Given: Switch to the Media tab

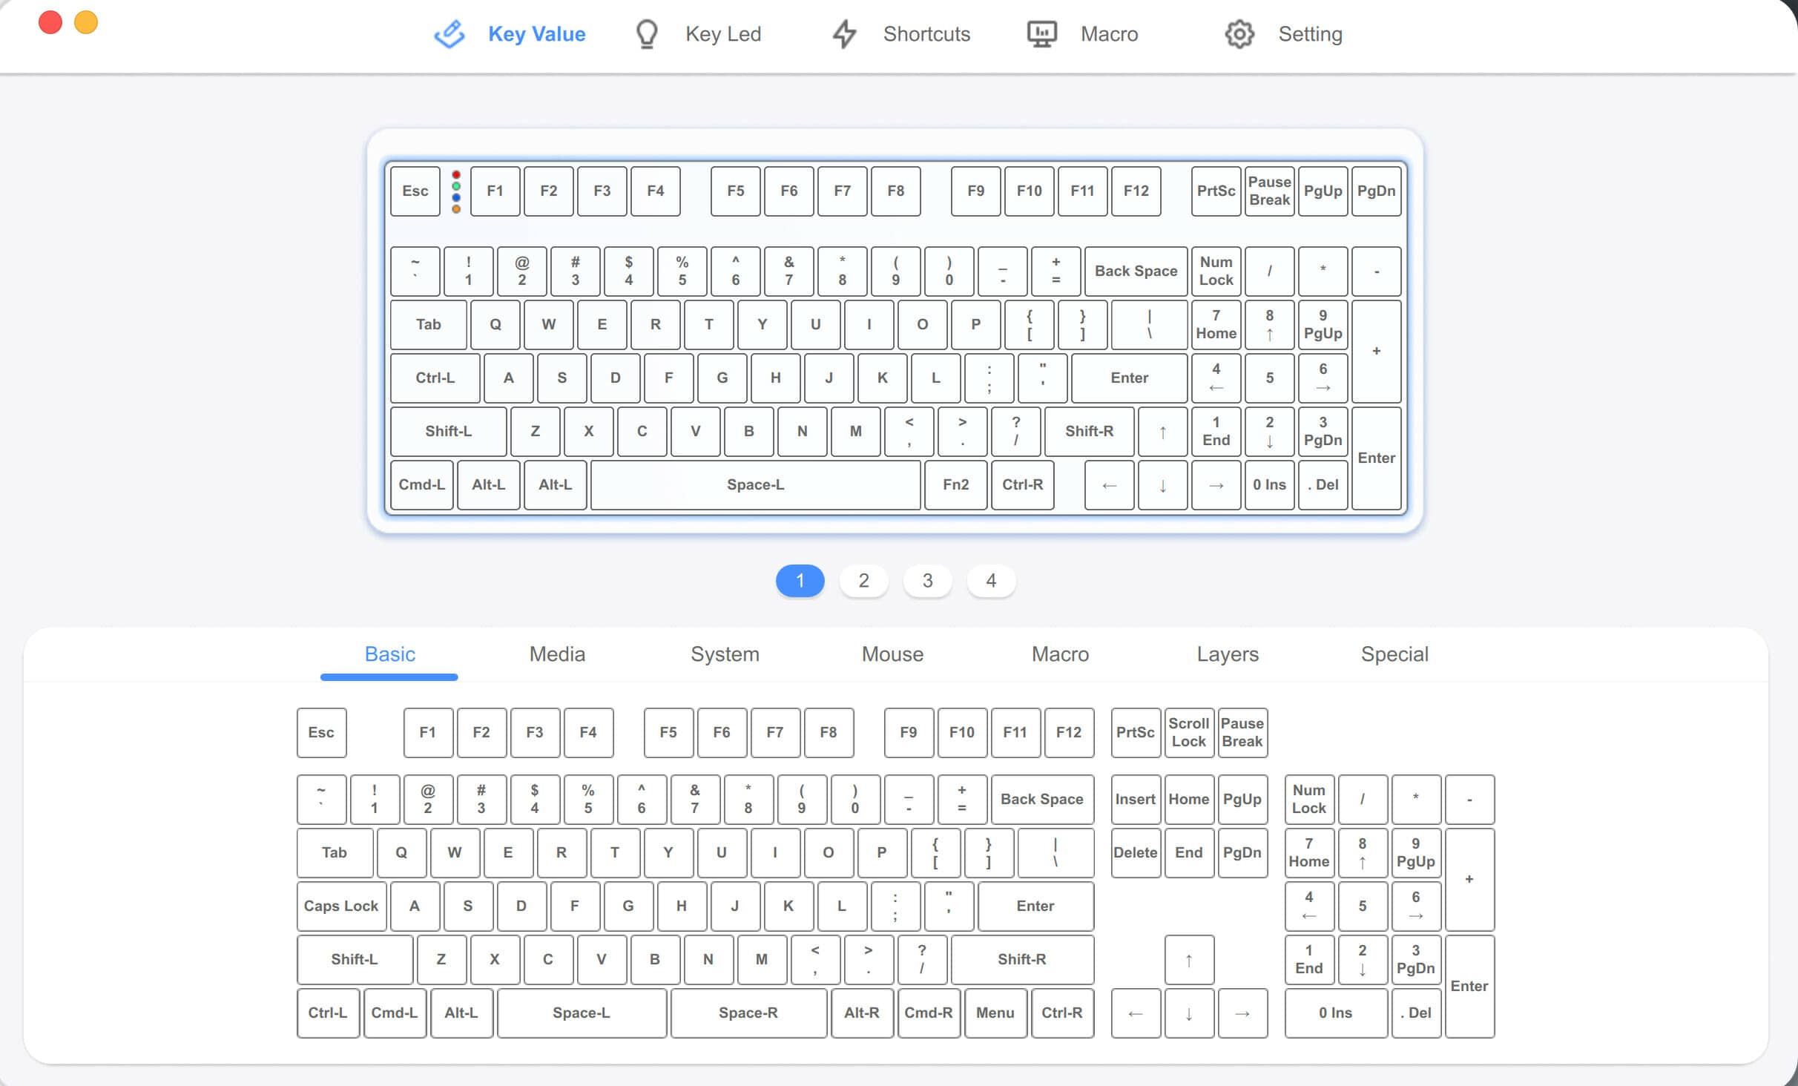Looking at the screenshot, I should (x=556, y=654).
